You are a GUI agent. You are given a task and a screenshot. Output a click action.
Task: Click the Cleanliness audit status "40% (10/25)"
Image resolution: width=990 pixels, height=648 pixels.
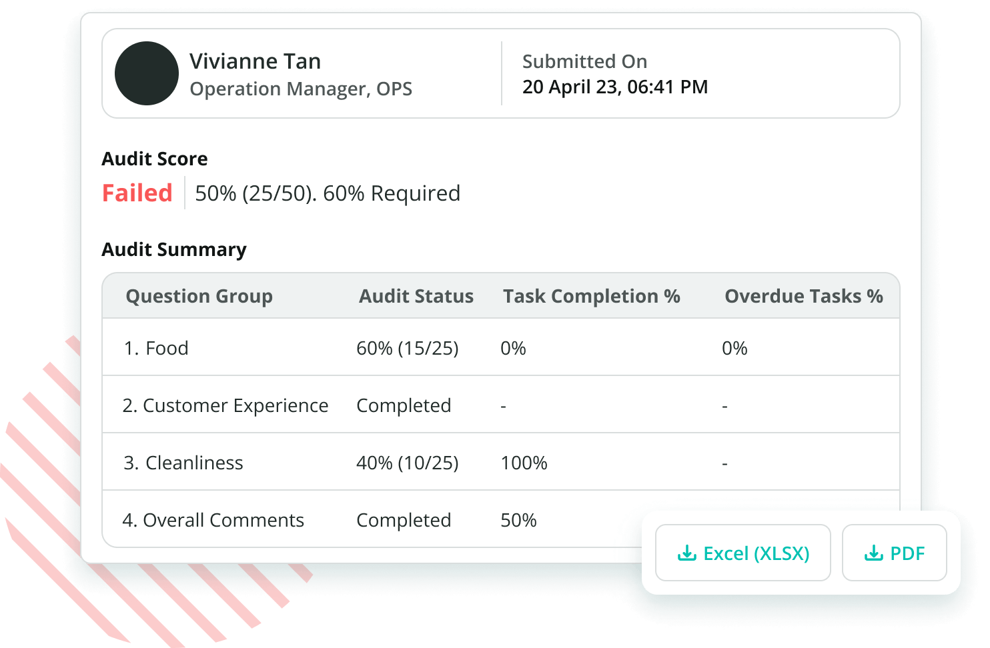coord(408,463)
